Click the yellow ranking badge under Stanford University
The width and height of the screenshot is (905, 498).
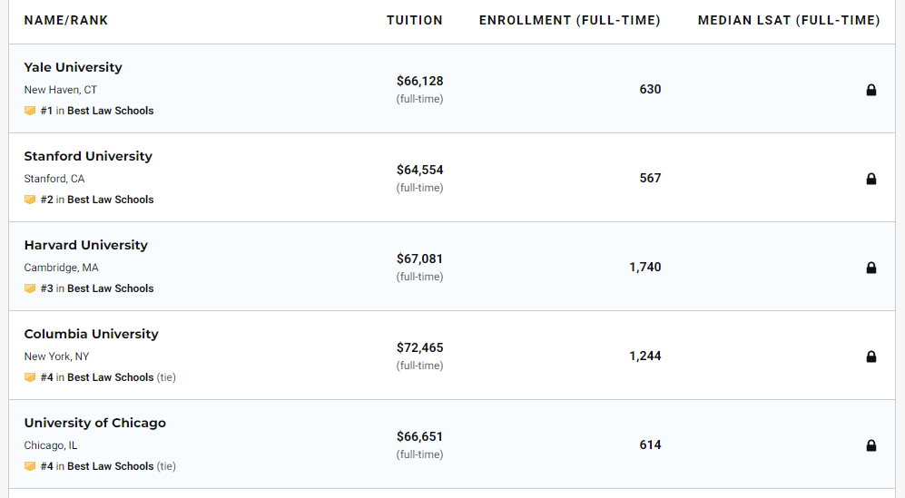pos(30,200)
